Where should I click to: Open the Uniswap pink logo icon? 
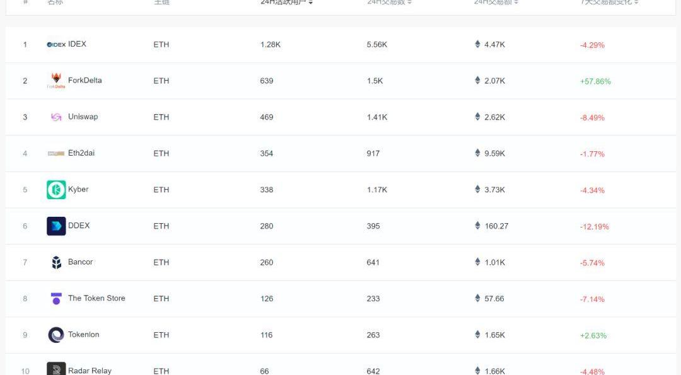(56, 117)
